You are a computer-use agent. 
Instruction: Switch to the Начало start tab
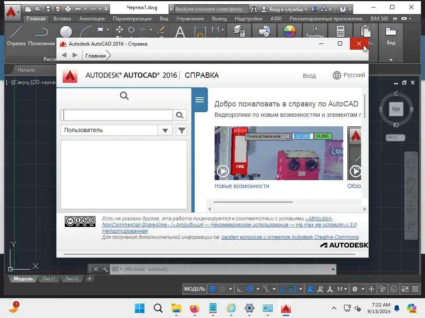coord(26,70)
